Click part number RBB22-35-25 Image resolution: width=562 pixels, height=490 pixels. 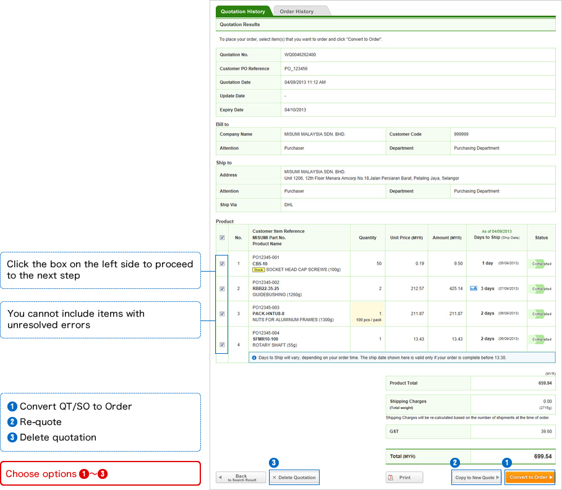click(266, 288)
